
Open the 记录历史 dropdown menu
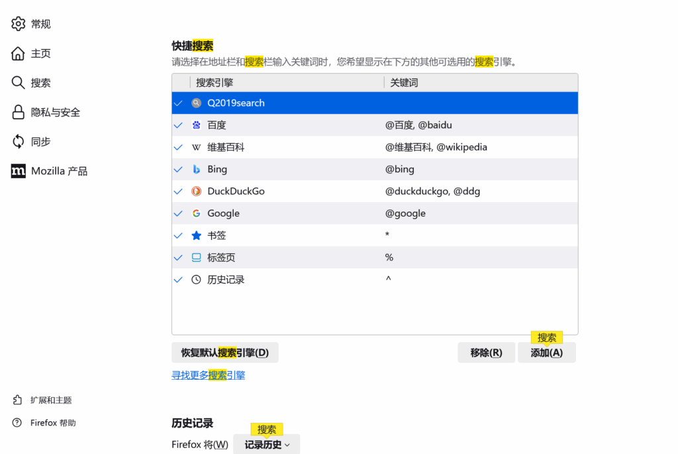267,445
